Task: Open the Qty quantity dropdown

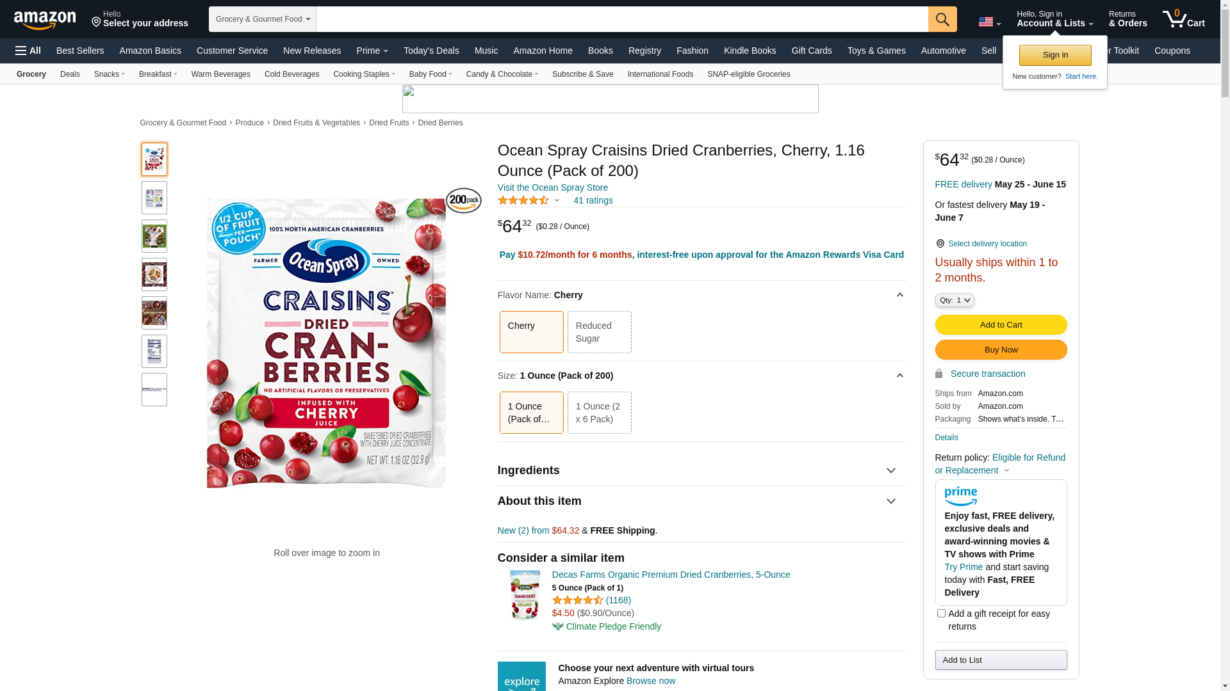Action: click(x=954, y=300)
